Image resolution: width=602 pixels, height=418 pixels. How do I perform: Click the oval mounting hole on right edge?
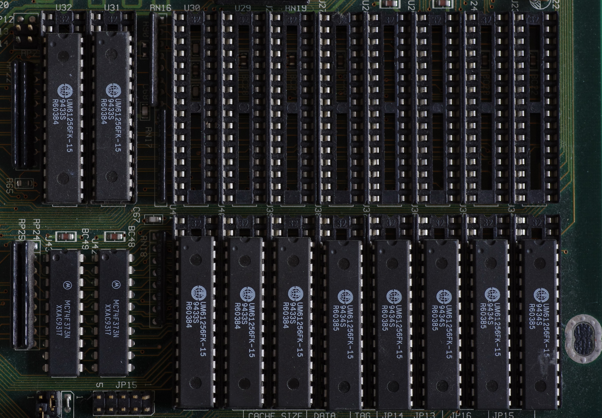point(583,338)
